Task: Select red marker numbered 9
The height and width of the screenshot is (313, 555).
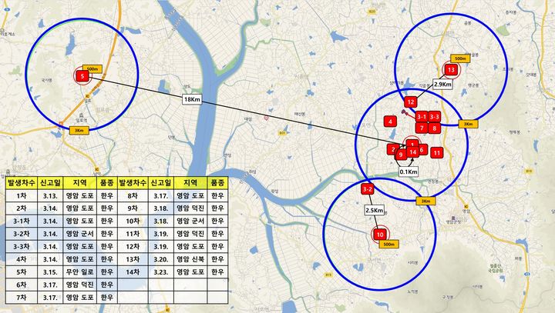Action: 401,155
